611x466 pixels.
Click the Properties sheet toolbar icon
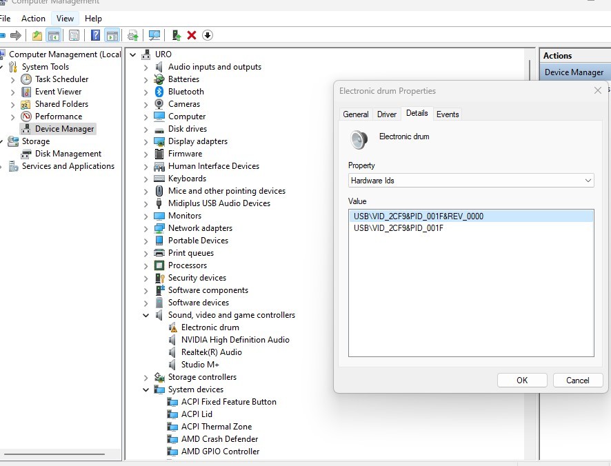pos(74,35)
